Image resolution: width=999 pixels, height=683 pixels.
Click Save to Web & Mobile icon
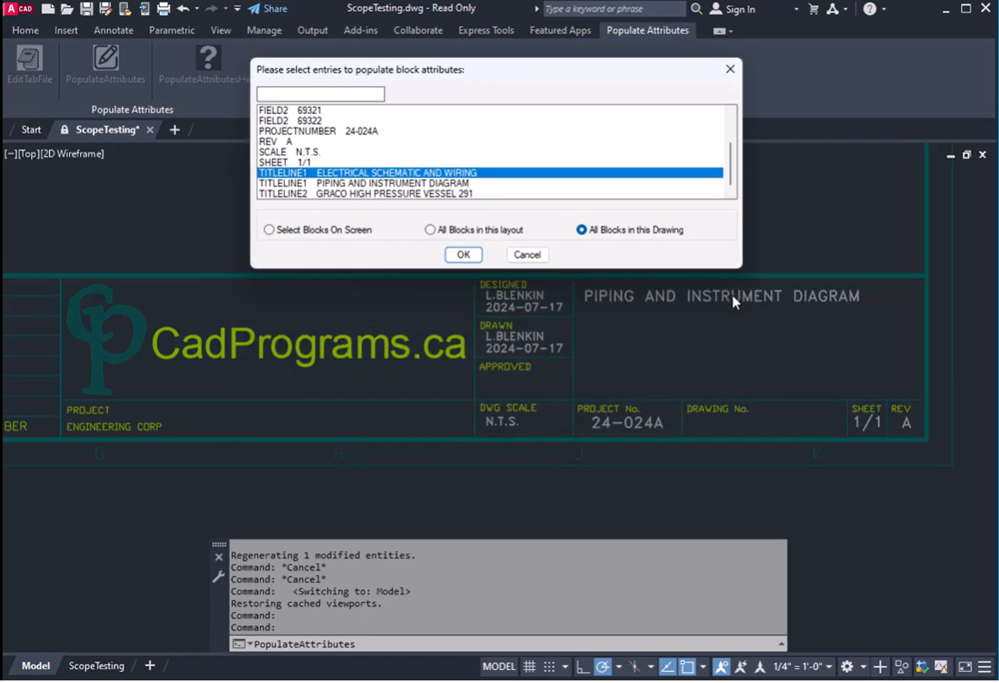point(144,9)
